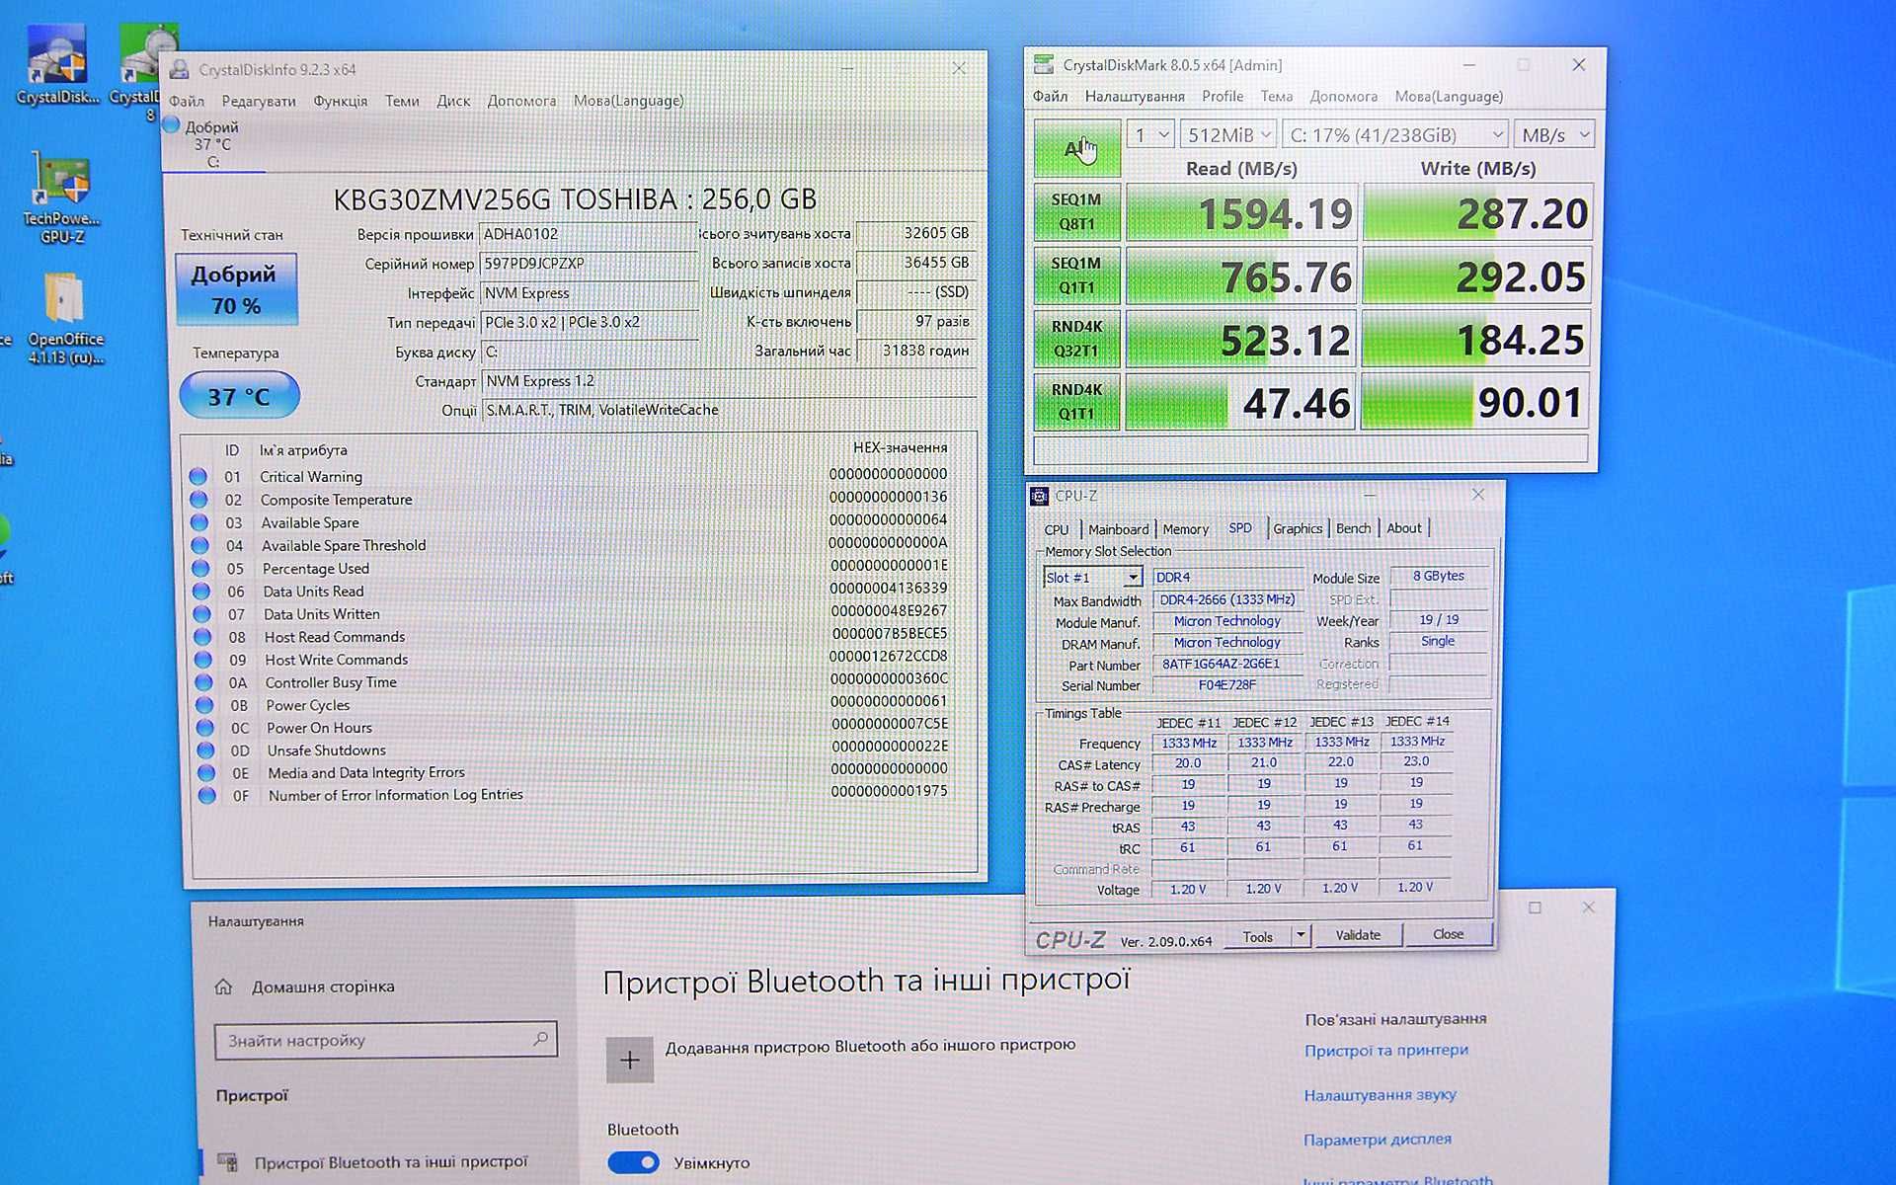The height and width of the screenshot is (1185, 1896).
Task: Click status circle for Available Spare row
Action: click(x=199, y=521)
